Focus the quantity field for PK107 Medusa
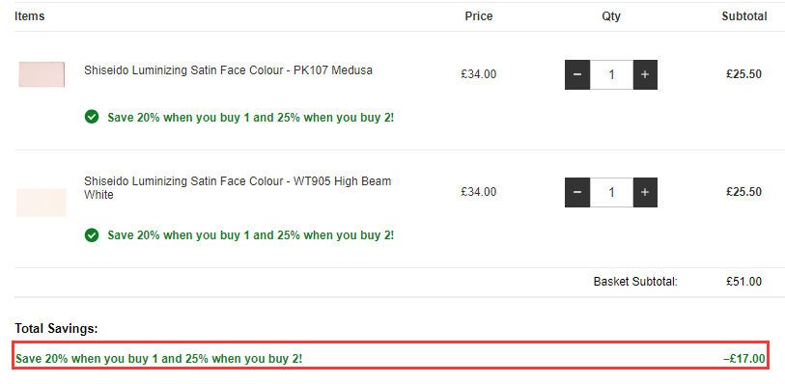785x384 pixels. point(612,74)
